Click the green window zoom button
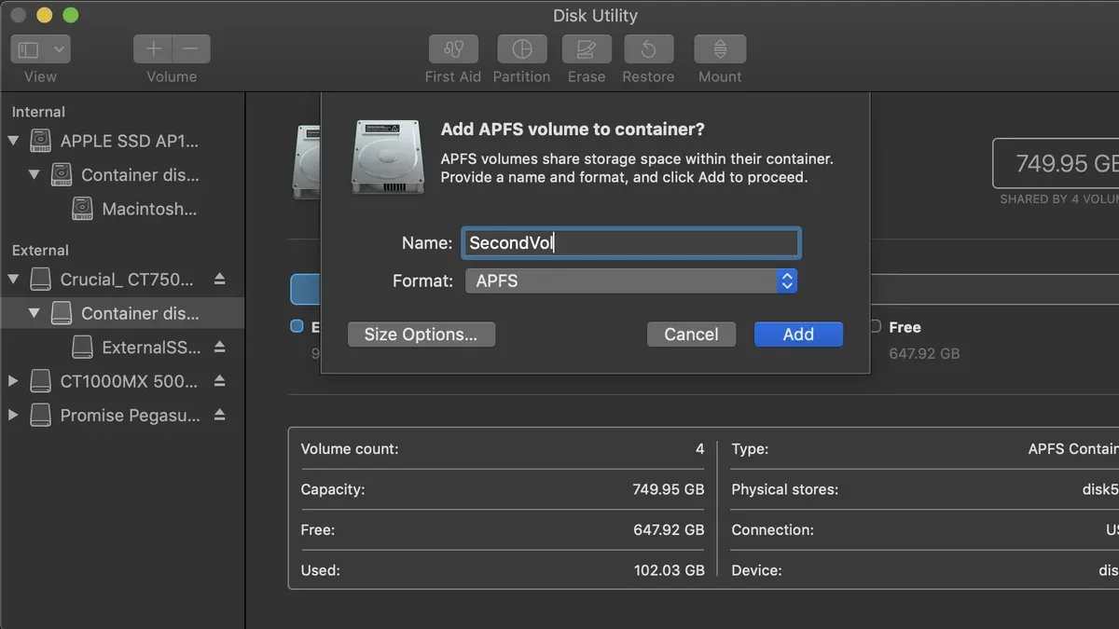The width and height of the screenshot is (1119, 629). click(70, 16)
